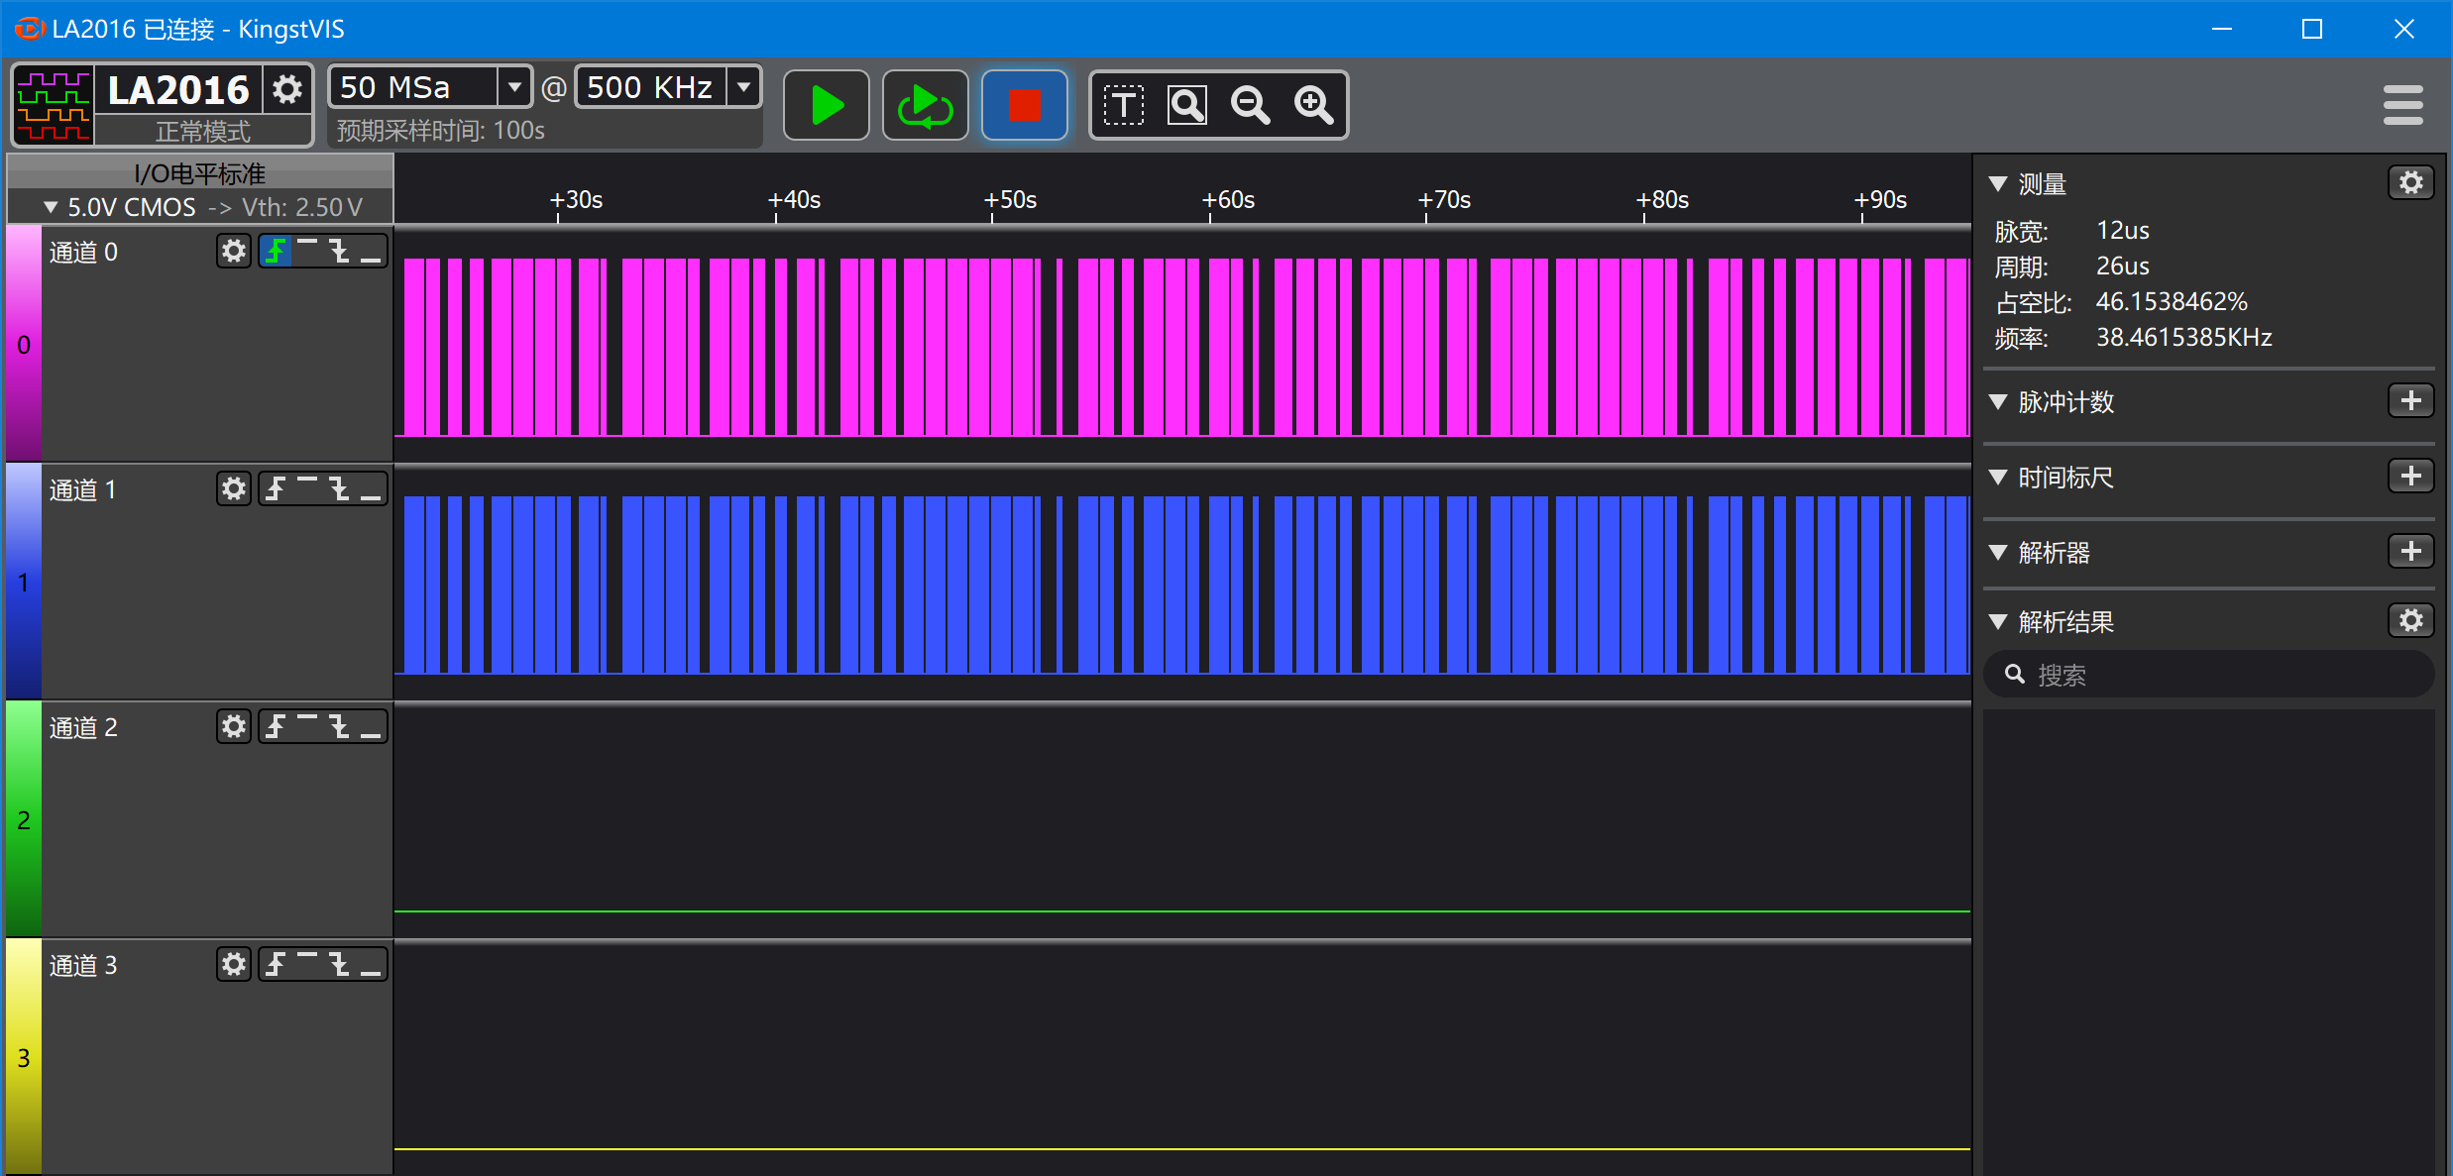Add a new 时间标尺 time ruler
Screen dimensions: 2453x1176
(x=2411, y=477)
